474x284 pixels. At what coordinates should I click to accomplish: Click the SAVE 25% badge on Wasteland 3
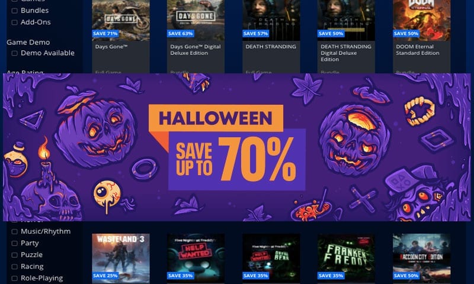pyautogui.click(x=105, y=276)
